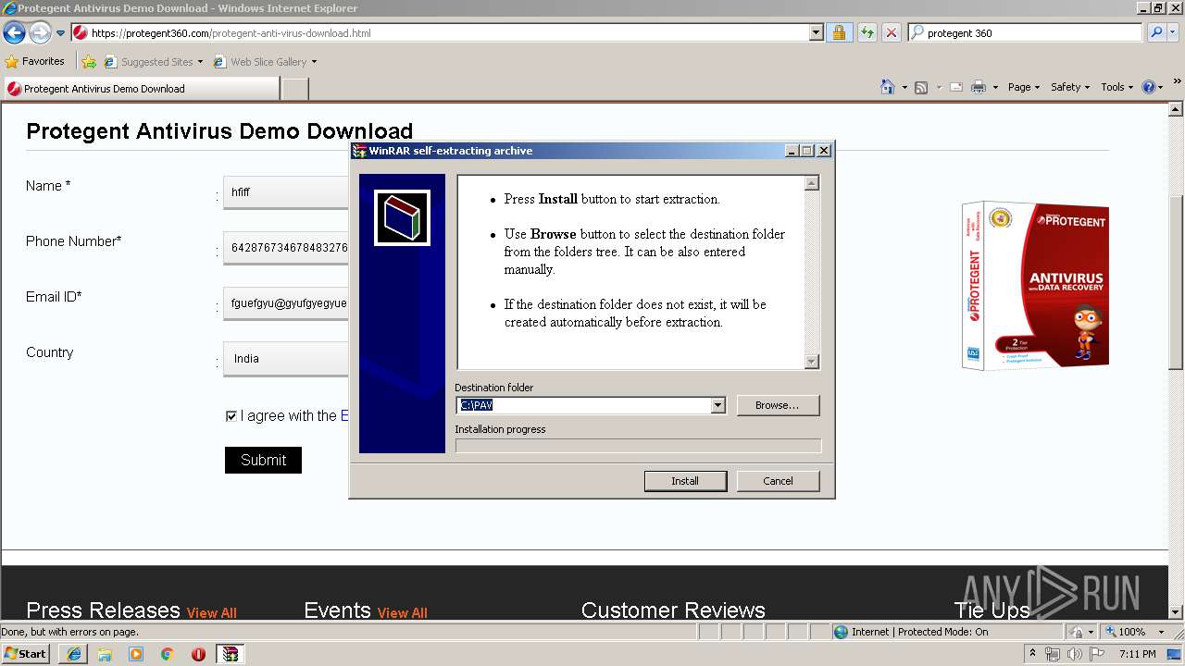Click the Print icon
The image size is (1185, 666).
979,87
